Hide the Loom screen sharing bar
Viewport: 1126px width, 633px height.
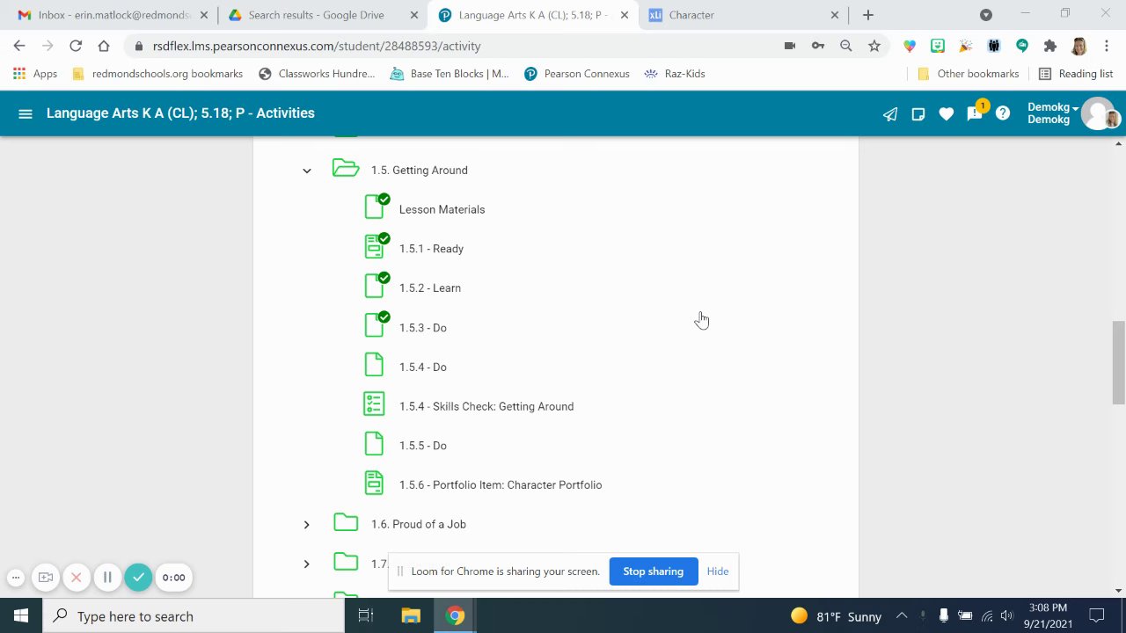click(718, 571)
